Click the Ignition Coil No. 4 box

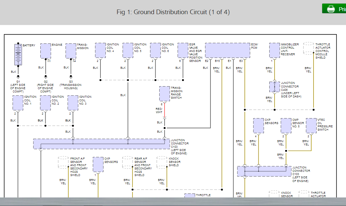coord(100,50)
